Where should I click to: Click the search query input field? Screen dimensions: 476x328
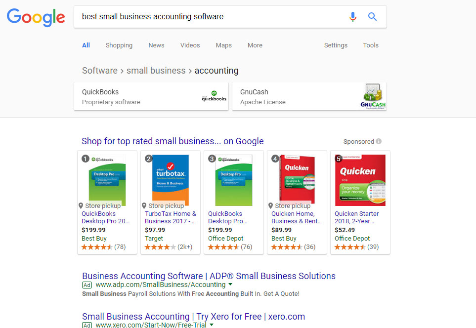tap(208, 17)
